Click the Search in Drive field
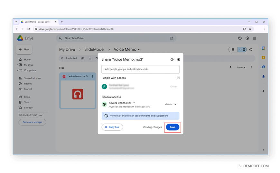280x173 pixels. pos(116,38)
